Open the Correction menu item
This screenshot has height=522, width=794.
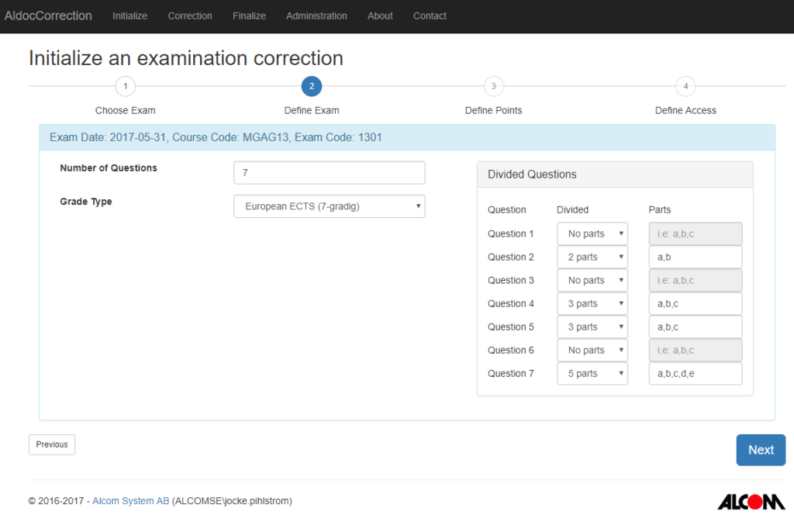pos(190,16)
